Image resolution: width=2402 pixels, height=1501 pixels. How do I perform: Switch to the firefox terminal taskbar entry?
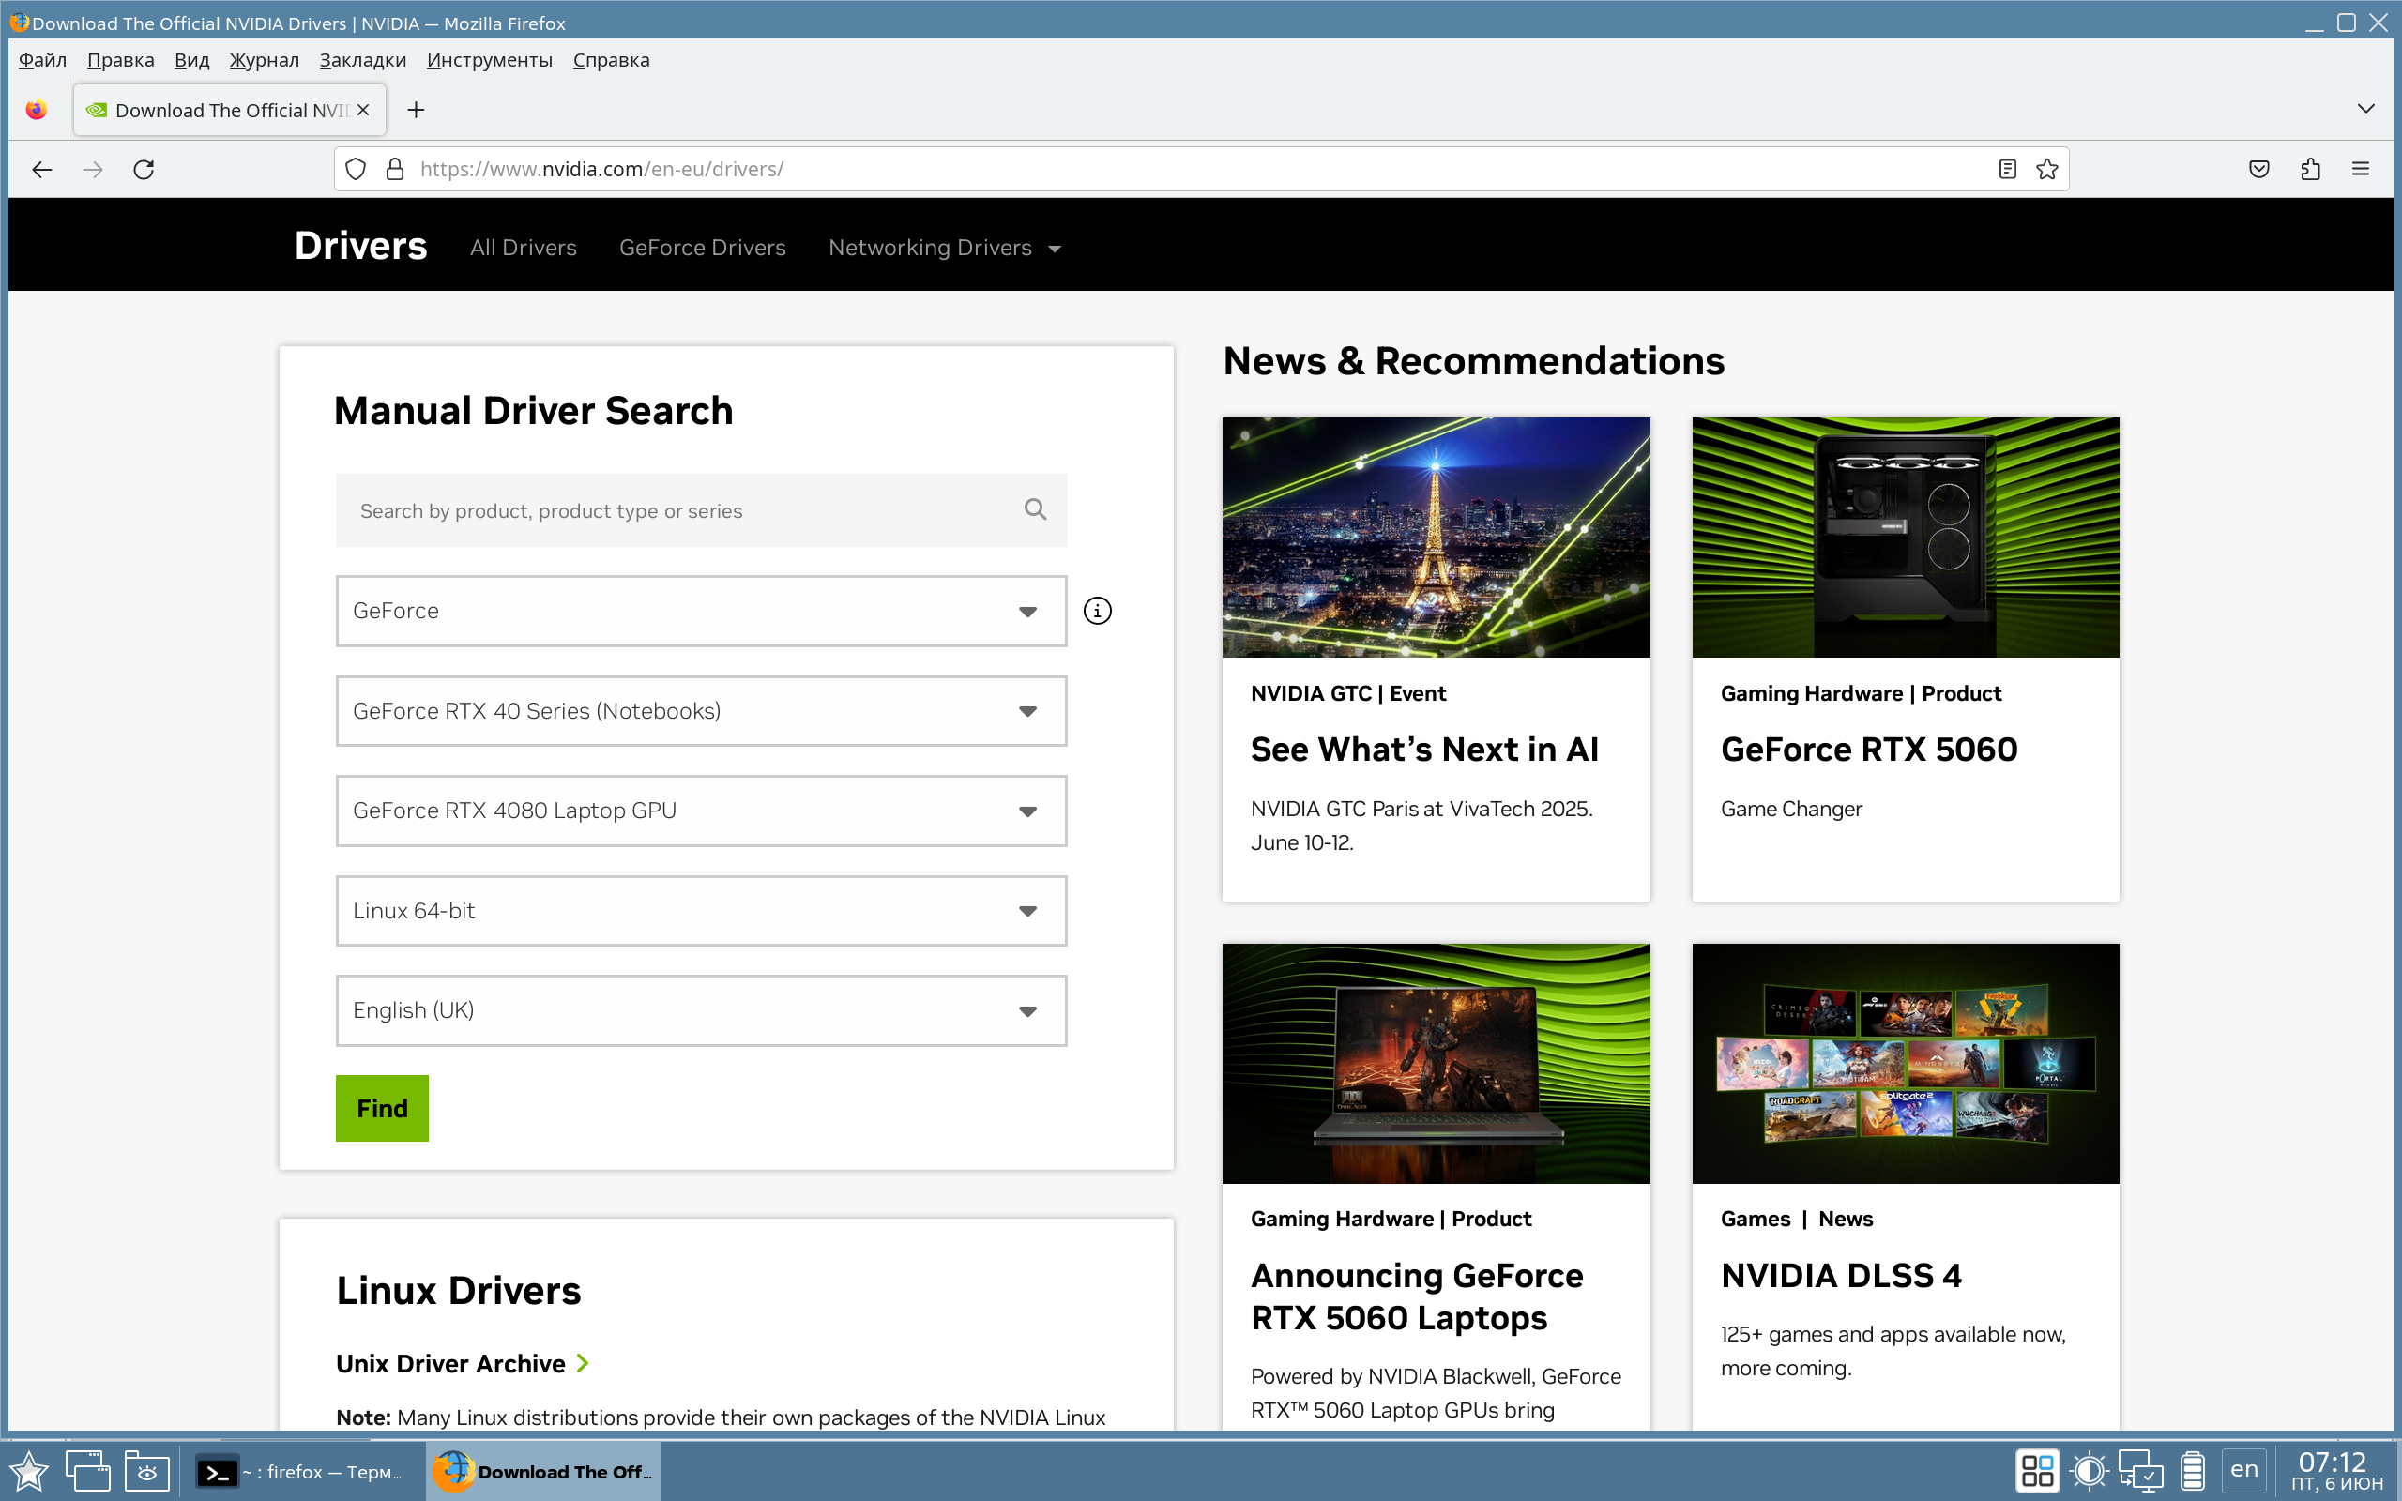301,1471
